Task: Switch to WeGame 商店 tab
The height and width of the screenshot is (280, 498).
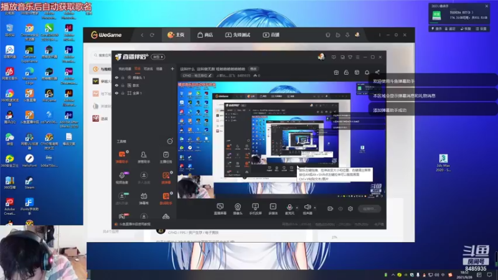Action: click(x=205, y=35)
